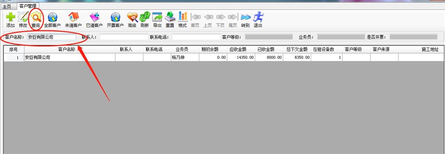The width and height of the screenshot is (445, 154).
Task: Open the 是否开票 dropdown filter
Action: coord(413,37)
